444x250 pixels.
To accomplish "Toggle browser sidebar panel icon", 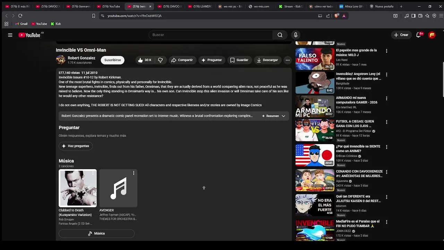I will click(x=413, y=16).
